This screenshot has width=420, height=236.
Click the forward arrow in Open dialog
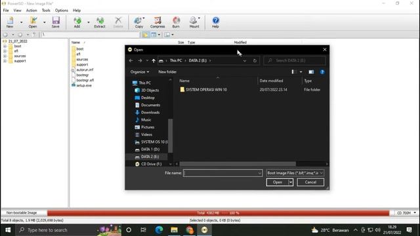click(140, 61)
